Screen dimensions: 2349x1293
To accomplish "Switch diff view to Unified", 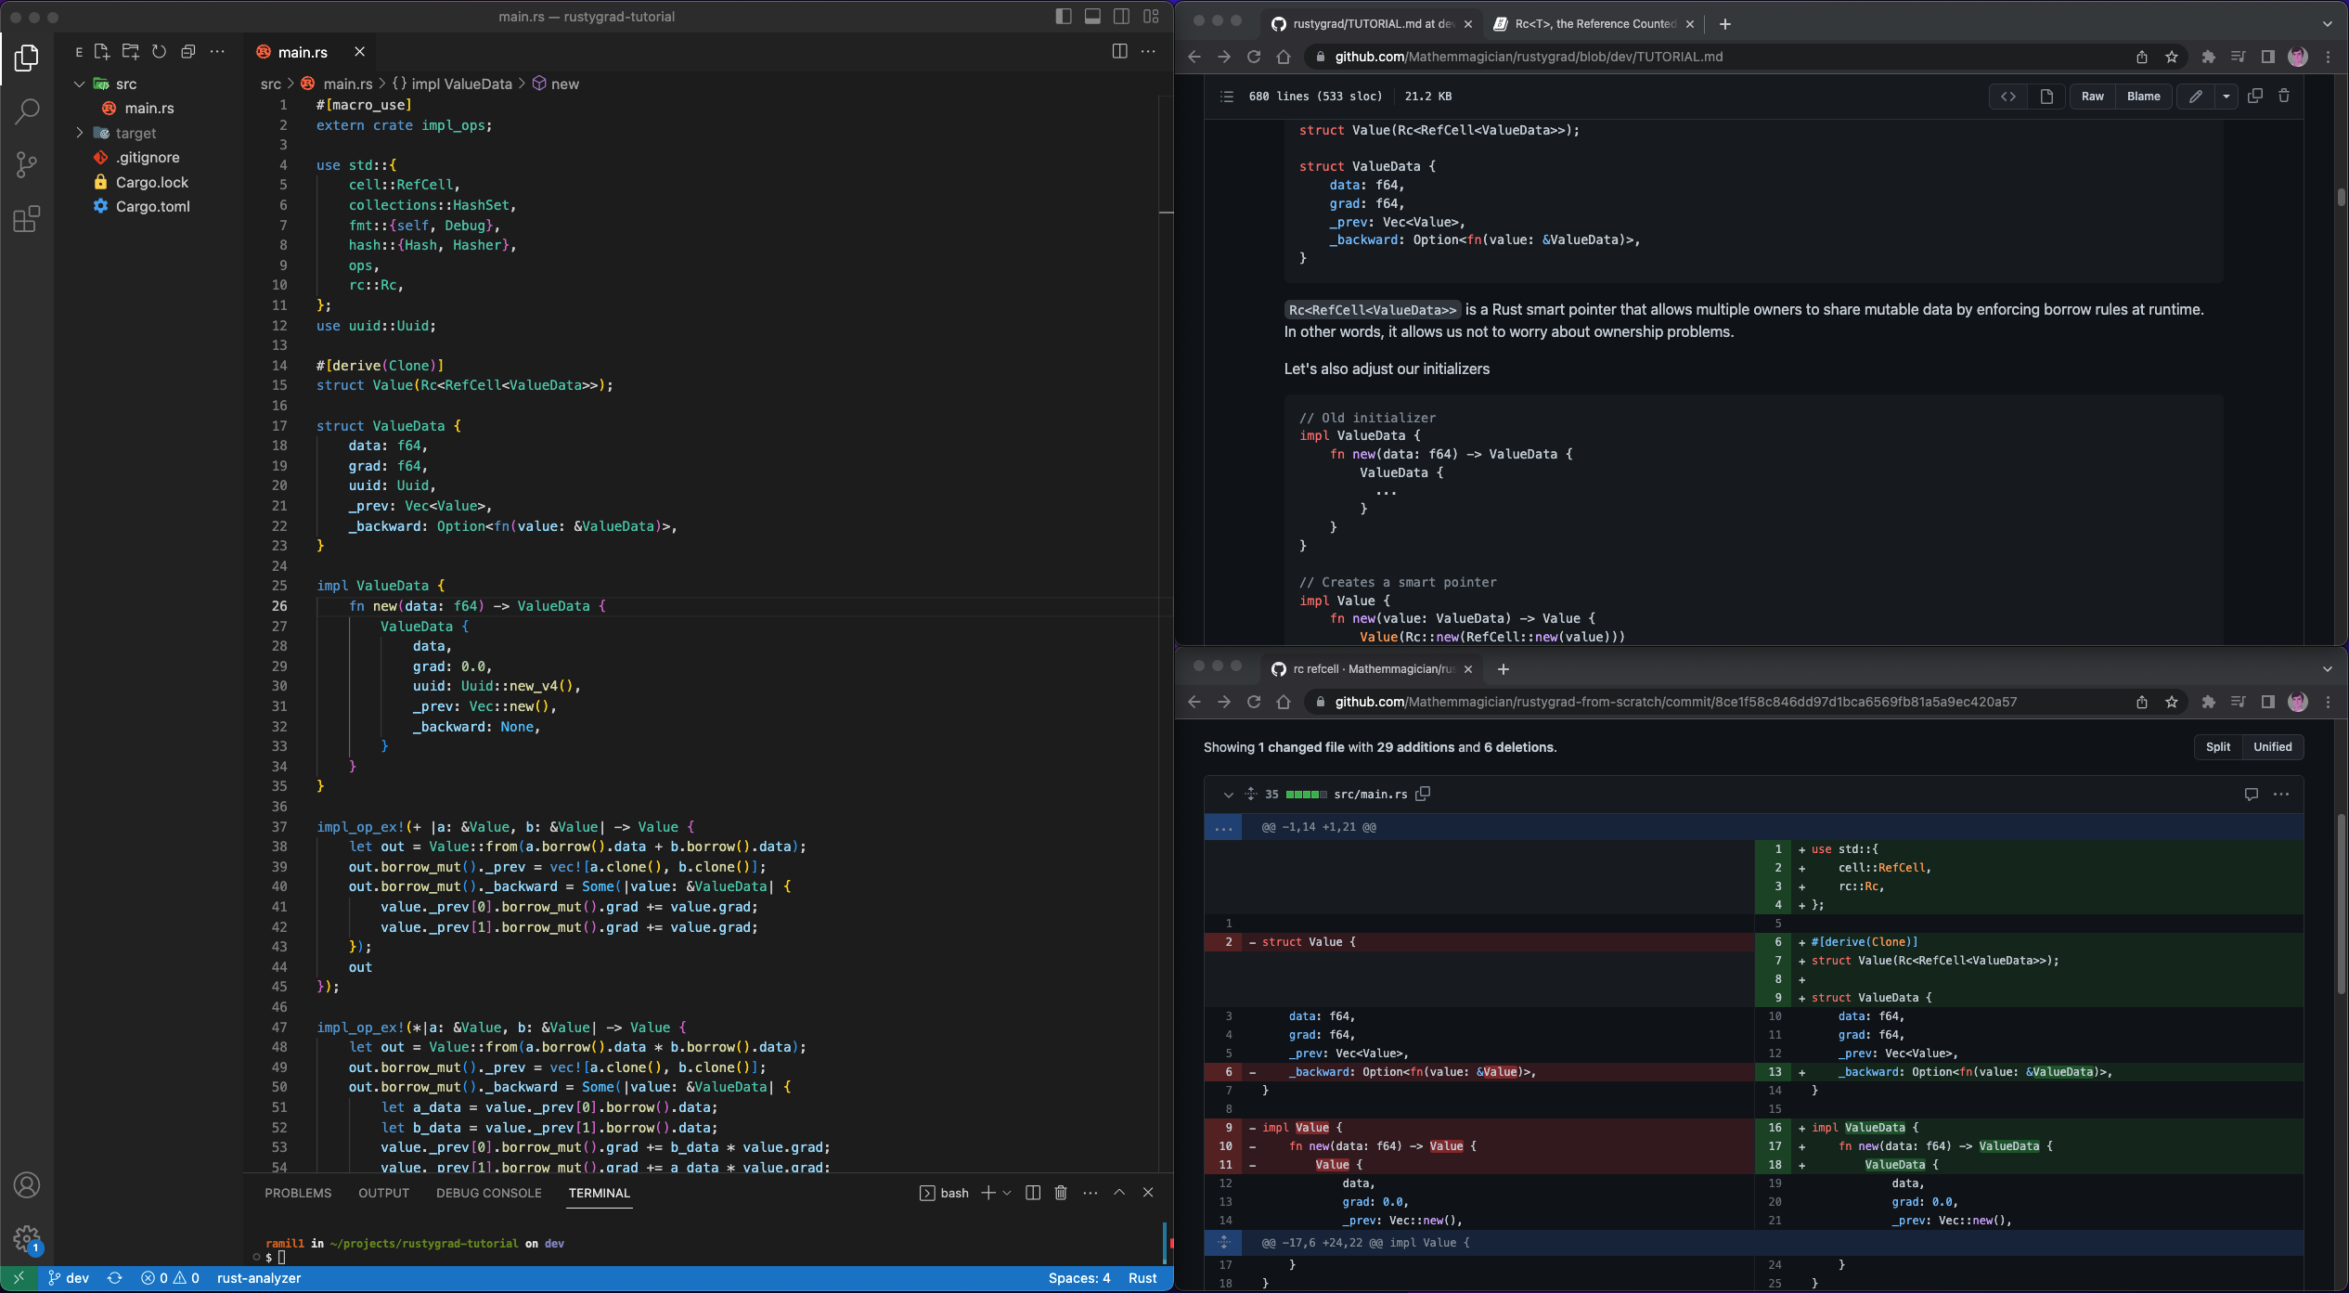I will 2272,747.
